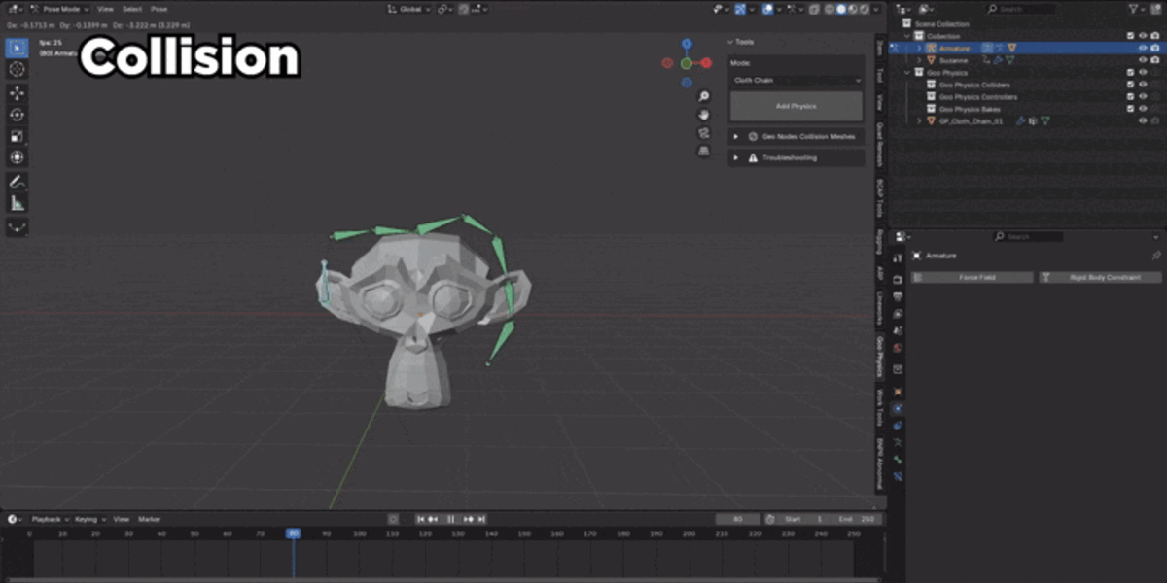Click the Rigid Body Constraint button

click(x=1101, y=278)
